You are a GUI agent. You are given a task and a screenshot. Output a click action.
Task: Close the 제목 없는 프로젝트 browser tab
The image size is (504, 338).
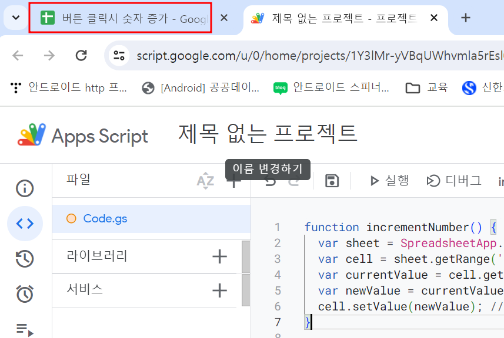pos(433,18)
